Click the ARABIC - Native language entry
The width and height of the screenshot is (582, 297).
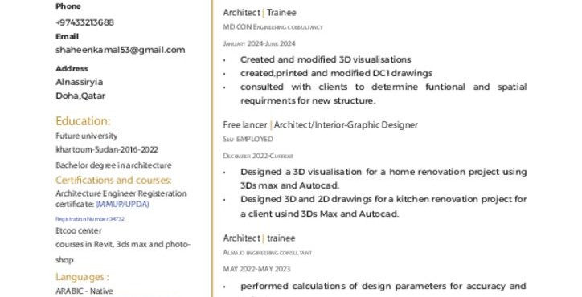(x=84, y=291)
